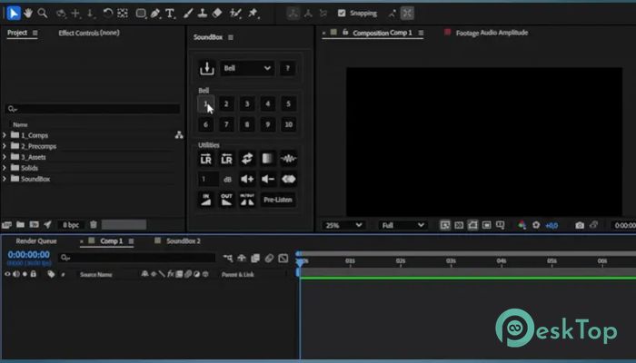The width and height of the screenshot is (636, 363).
Task: Click the SoundBox import sound icon
Action: pos(207,68)
